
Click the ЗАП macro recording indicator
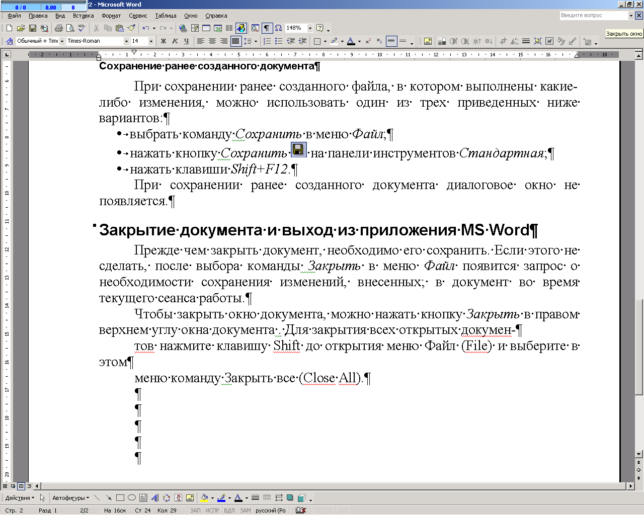[195, 510]
